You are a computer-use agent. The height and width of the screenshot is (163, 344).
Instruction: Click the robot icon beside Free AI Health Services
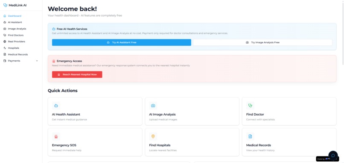tap(54, 29)
